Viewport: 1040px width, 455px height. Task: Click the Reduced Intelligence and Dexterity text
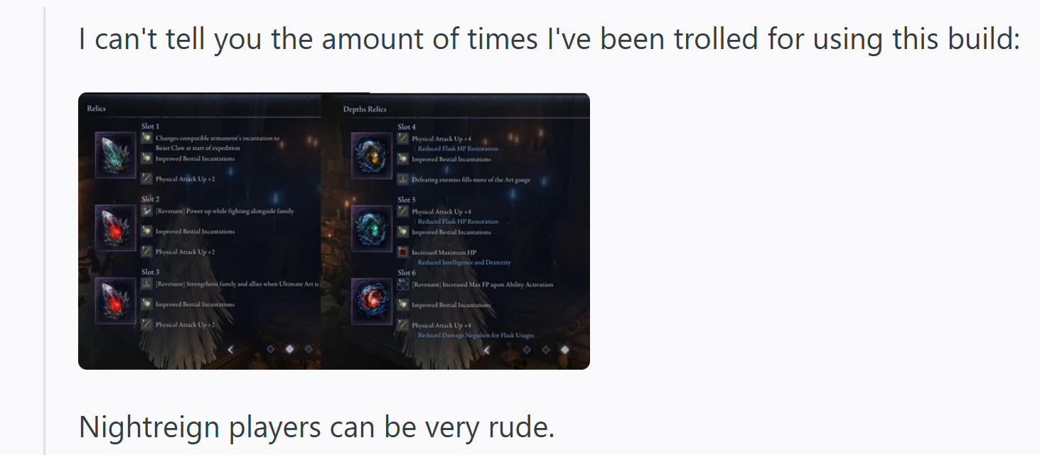pyautogui.click(x=463, y=262)
